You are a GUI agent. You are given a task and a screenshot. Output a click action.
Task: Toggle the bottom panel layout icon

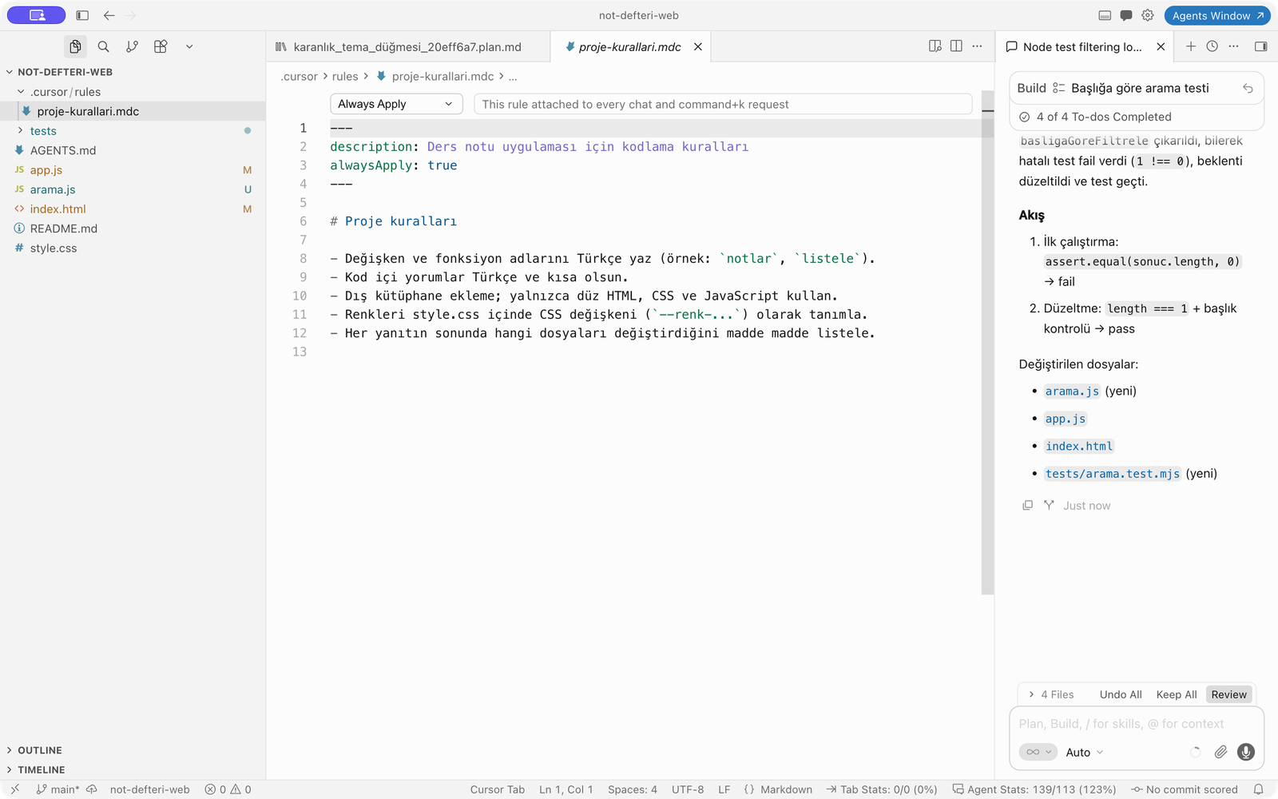point(1105,15)
